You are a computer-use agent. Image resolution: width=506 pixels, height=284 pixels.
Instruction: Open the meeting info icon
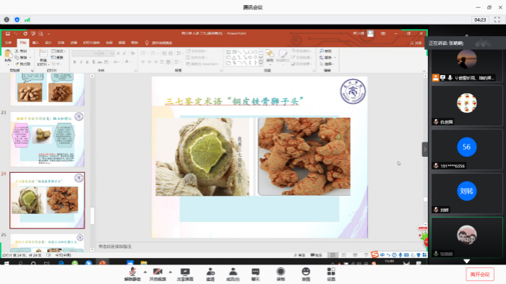(x=7, y=20)
